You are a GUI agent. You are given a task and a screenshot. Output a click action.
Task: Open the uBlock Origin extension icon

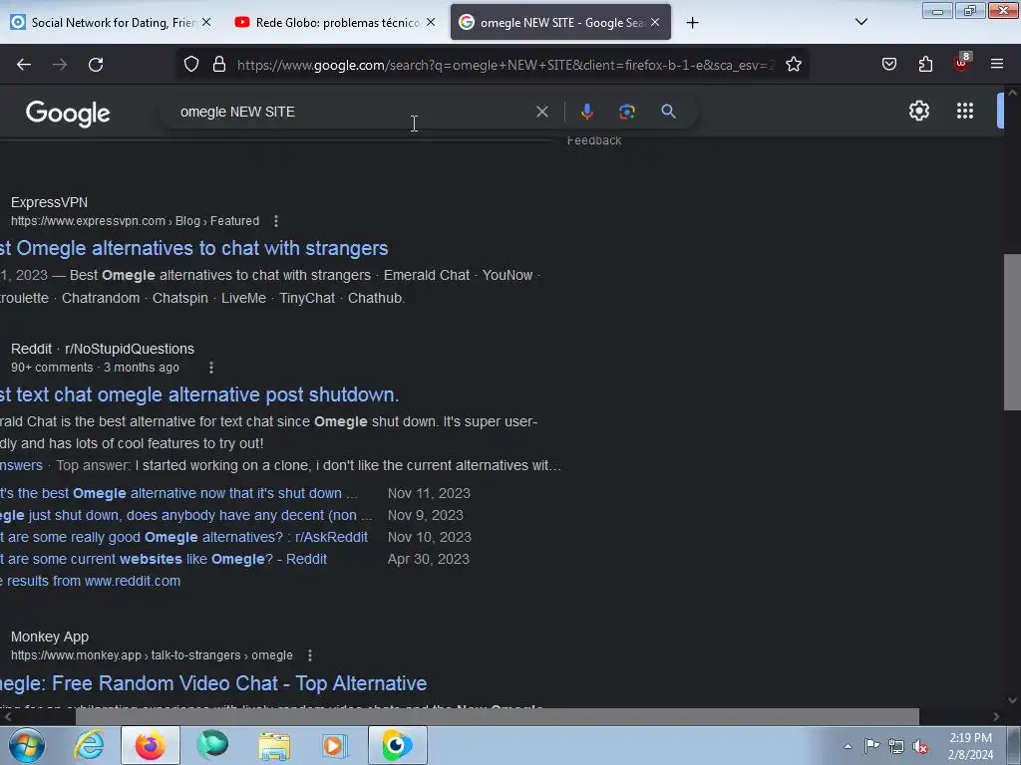(961, 63)
